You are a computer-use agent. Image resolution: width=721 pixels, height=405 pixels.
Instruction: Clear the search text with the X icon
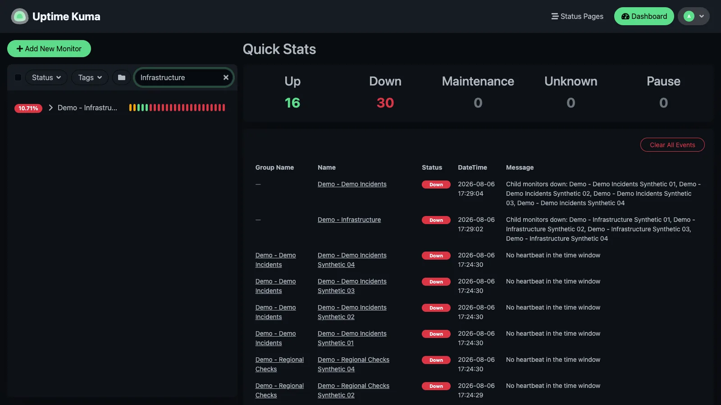pyautogui.click(x=226, y=77)
